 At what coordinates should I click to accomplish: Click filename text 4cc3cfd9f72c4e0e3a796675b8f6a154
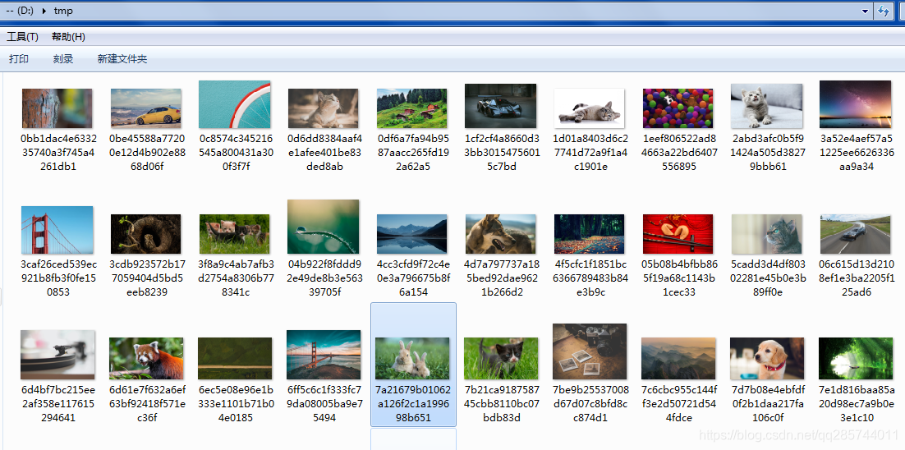click(x=411, y=278)
